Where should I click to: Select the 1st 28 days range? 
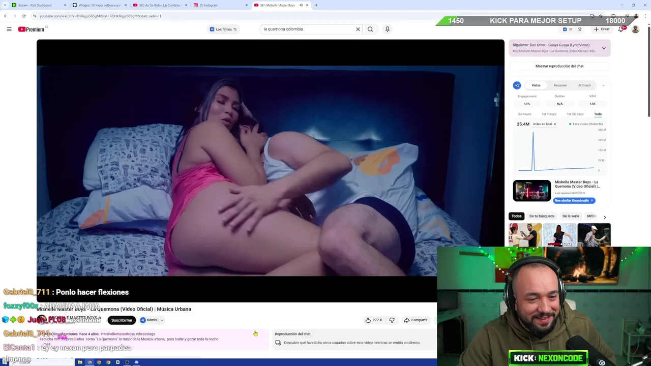(575, 114)
